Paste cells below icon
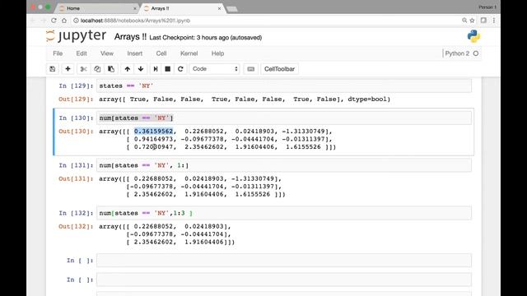 [111, 69]
